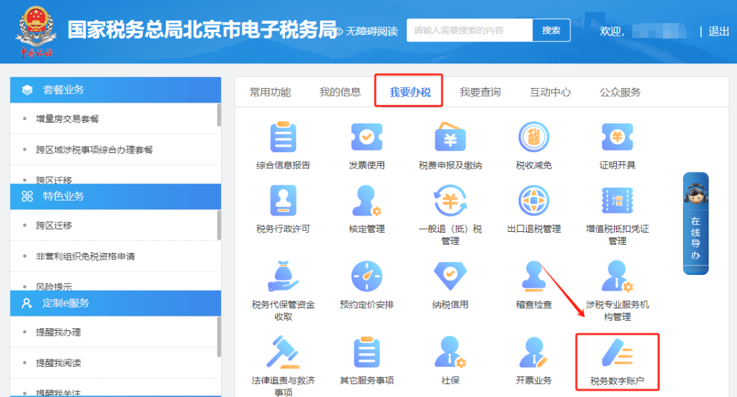Open 提醒我办理 reminder
Image resolution: width=737 pixels, height=397 pixels.
[58, 332]
